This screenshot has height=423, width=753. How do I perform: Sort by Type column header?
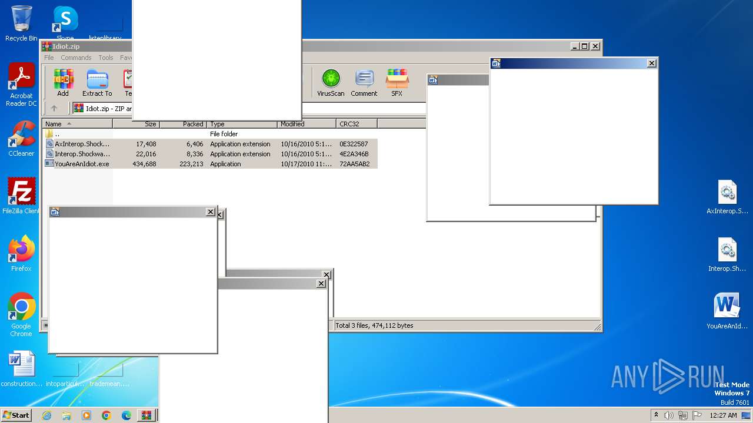(242, 124)
